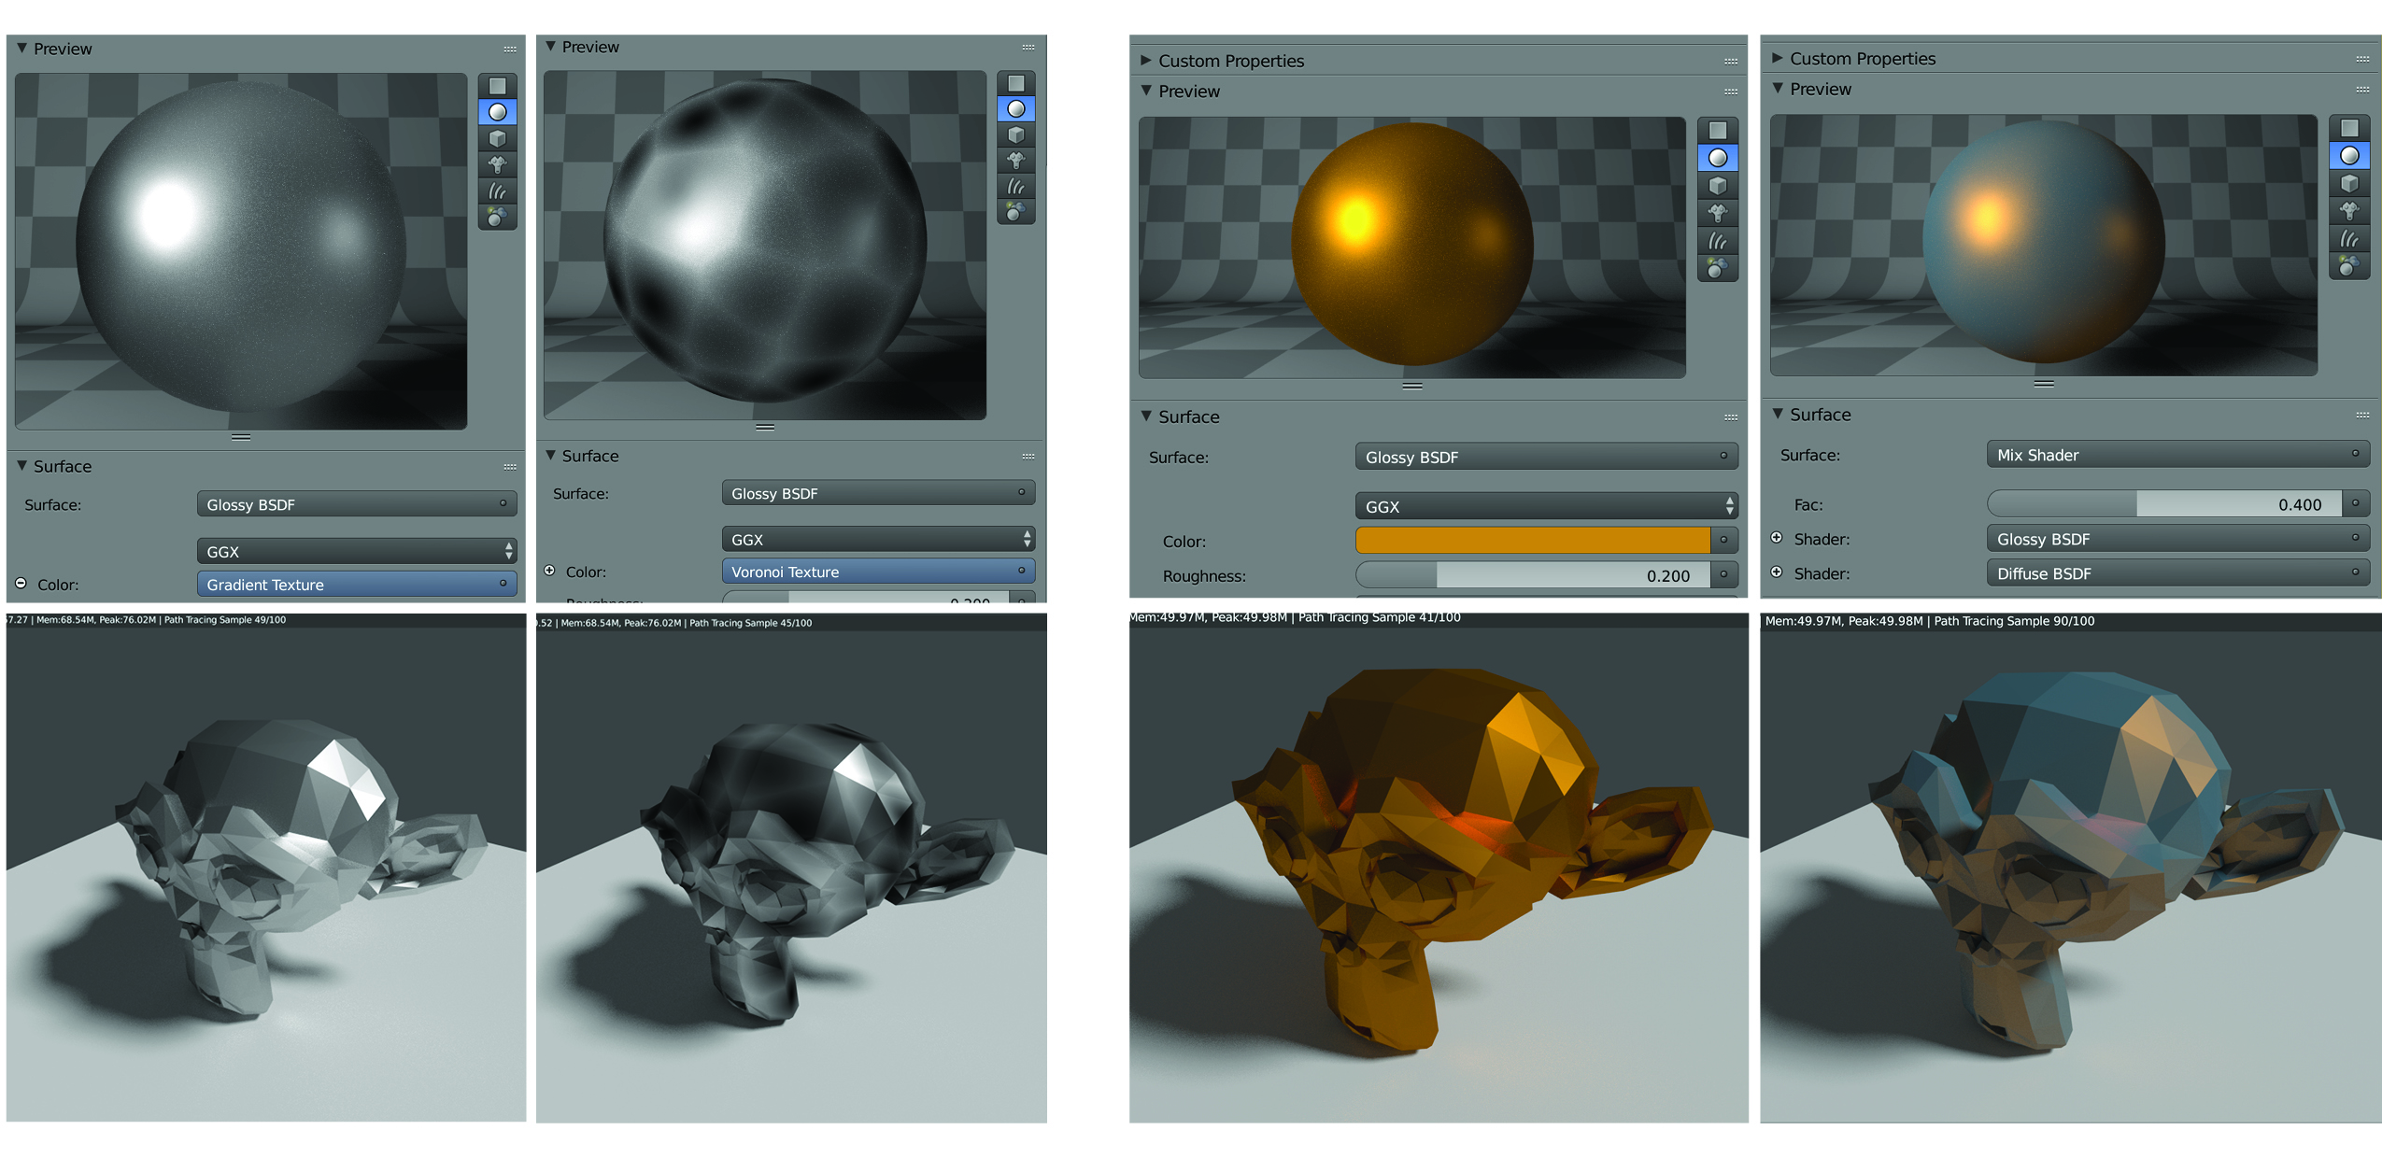Click the Fac 0.400 value field
Viewport: 2382px width, 1158px height.
coord(2163,504)
